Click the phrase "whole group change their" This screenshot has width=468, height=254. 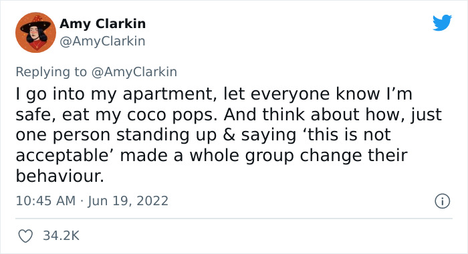[x=298, y=156]
